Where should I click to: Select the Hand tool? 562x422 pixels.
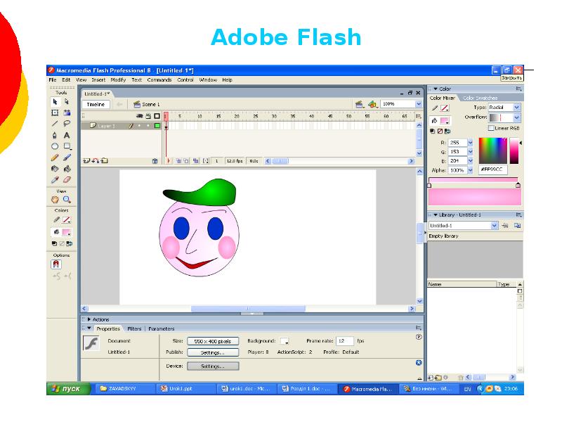pyautogui.click(x=55, y=200)
